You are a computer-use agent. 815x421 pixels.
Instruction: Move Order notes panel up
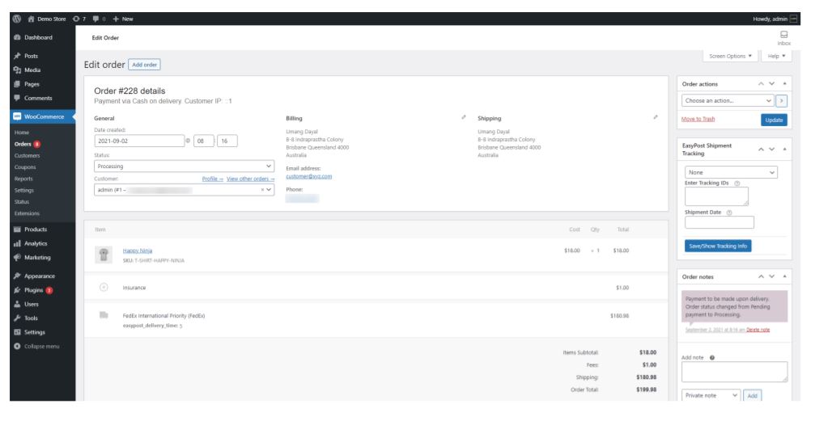click(x=761, y=276)
